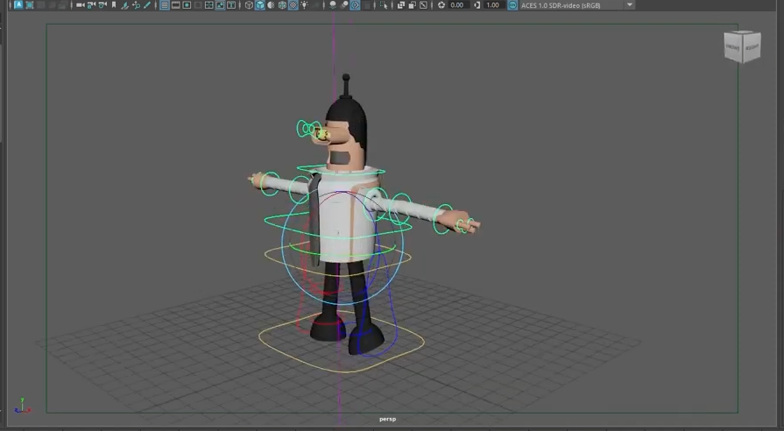The width and height of the screenshot is (784, 431).
Task: Click the Gate Mask icon
Action: tap(198, 5)
